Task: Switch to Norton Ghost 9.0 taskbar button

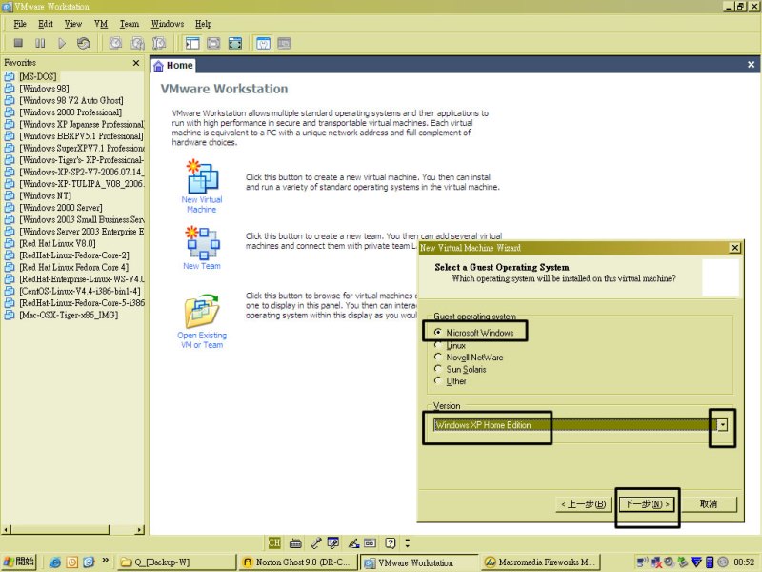Action: pyautogui.click(x=297, y=562)
